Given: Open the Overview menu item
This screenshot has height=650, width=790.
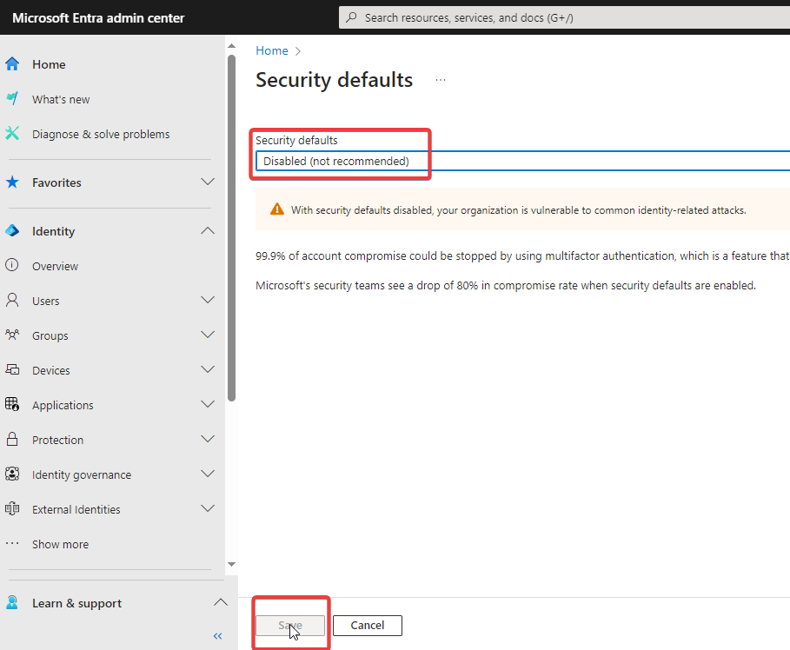Looking at the screenshot, I should tap(55, 266).
